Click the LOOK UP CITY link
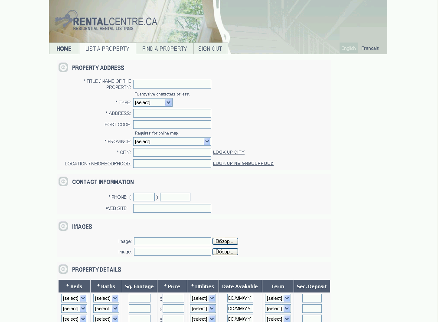This screenshot has width=438, height=322. 229,152
